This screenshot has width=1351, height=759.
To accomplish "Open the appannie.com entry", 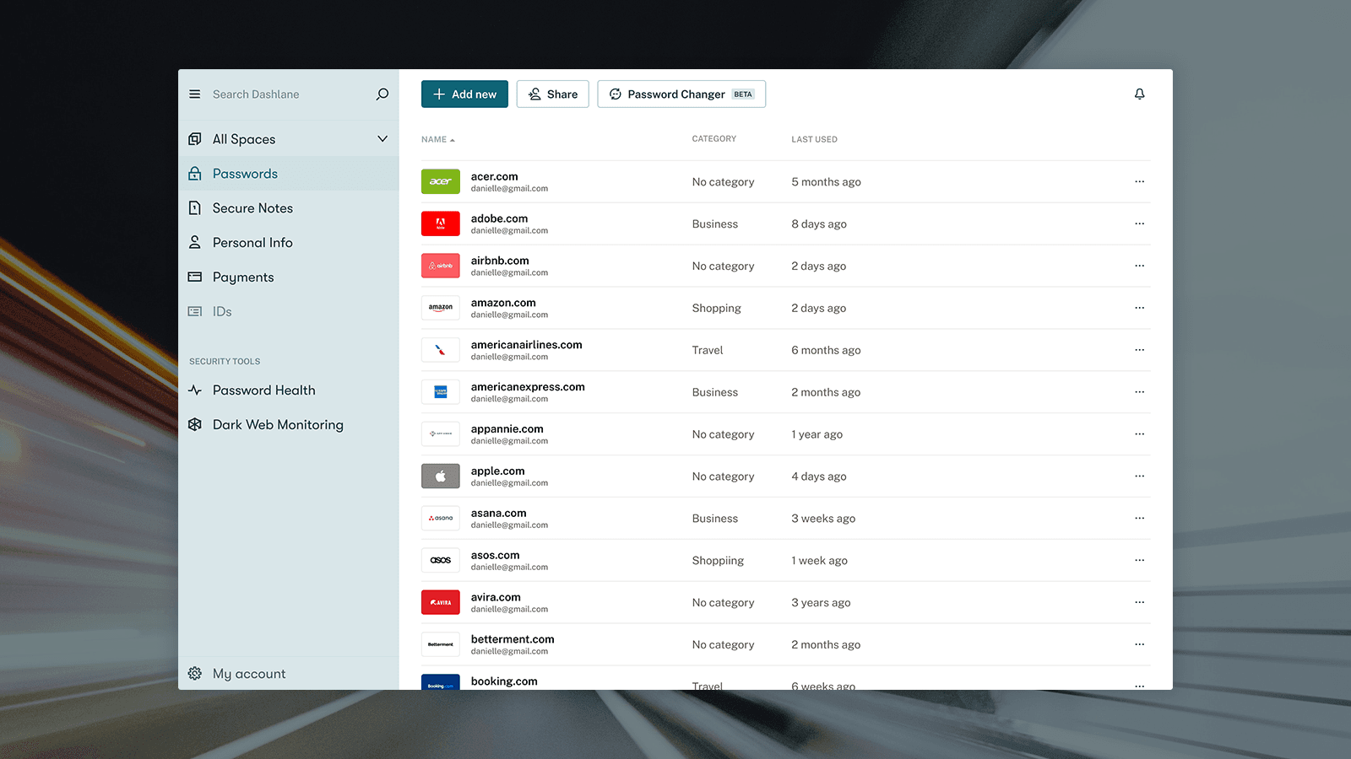I will tap(785, 434).
